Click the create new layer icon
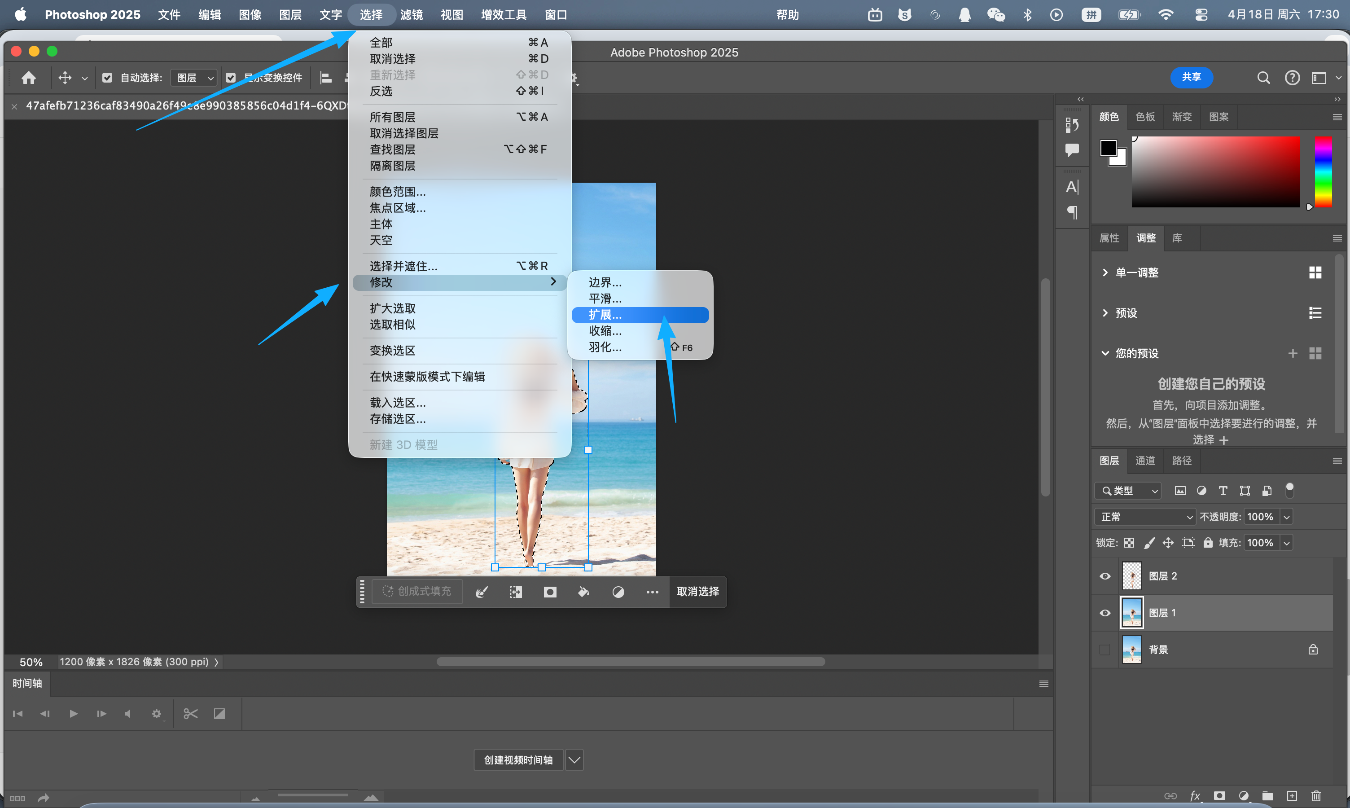Viewport: 1350px width, 808px height. (x=1292, y=796)
